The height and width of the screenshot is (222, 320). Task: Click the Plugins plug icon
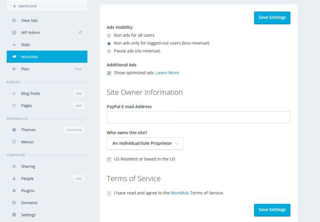(x=14, y=191)
